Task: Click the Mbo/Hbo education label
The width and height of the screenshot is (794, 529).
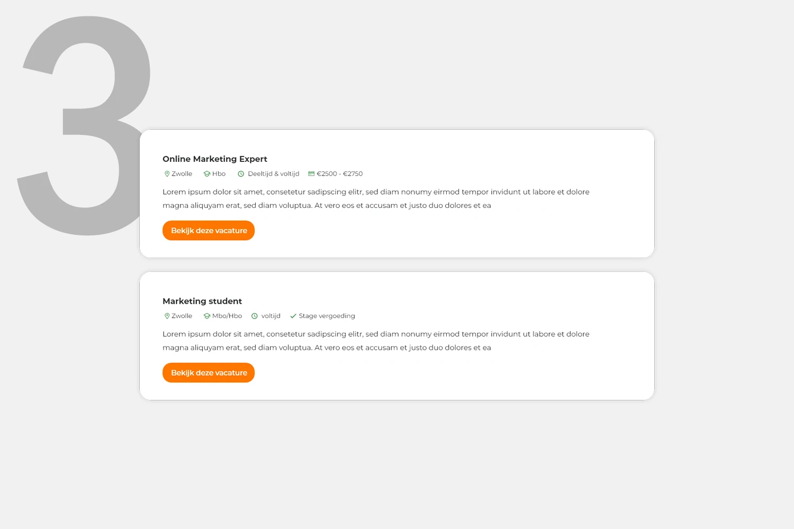Action: 227,316
